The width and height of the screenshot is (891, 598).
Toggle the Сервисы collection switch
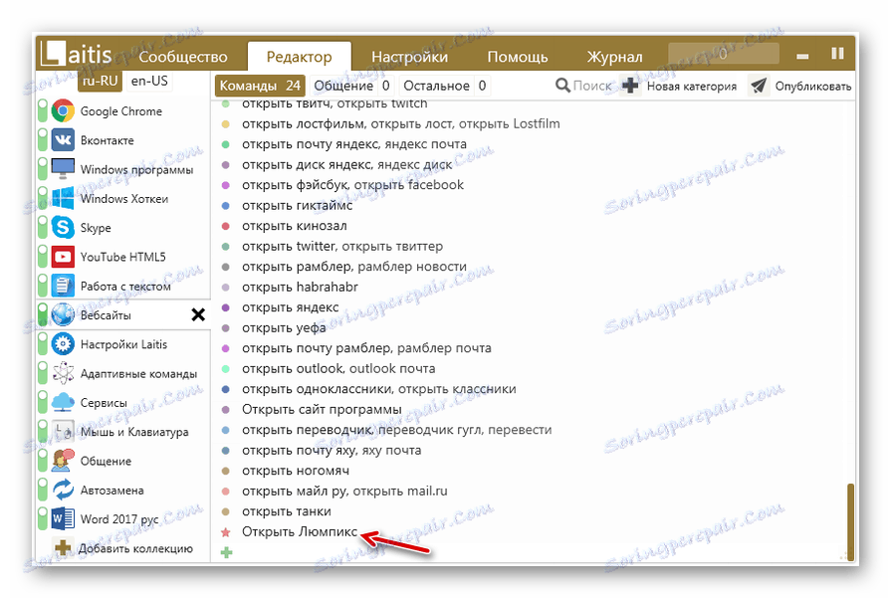[x=43, y=403]
